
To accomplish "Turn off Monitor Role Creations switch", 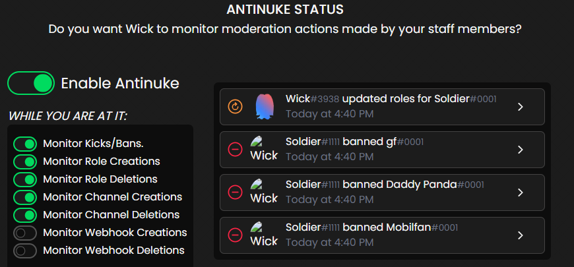I will pos(25,162).
